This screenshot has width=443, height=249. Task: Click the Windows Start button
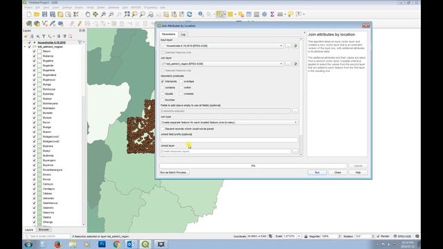click(28, 244)
